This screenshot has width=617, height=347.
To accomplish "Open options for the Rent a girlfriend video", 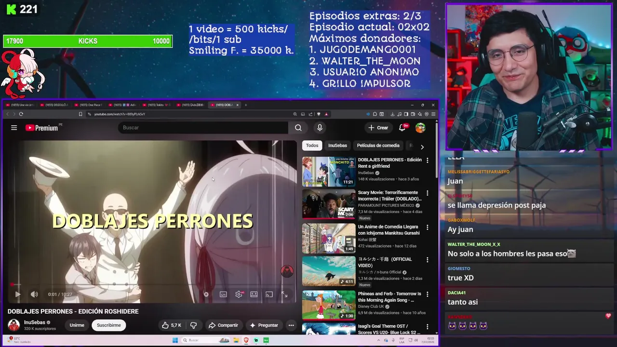I will coord(427,160).
